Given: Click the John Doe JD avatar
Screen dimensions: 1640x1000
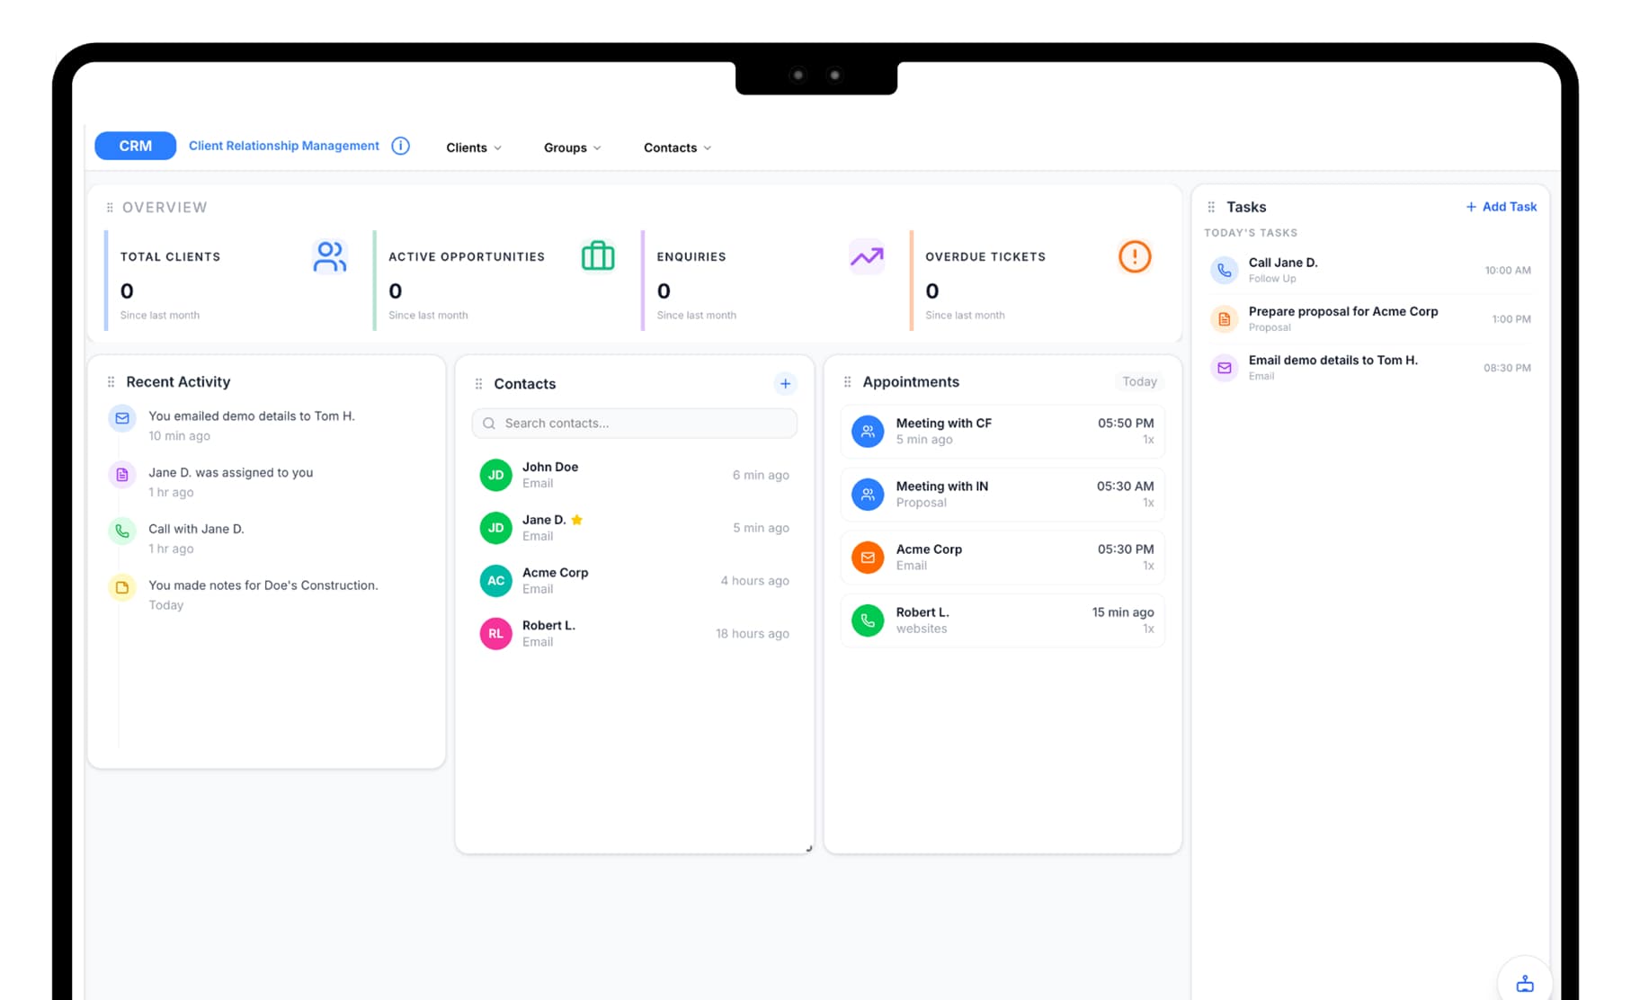Looking at the screenshot, I should point(495,475).
